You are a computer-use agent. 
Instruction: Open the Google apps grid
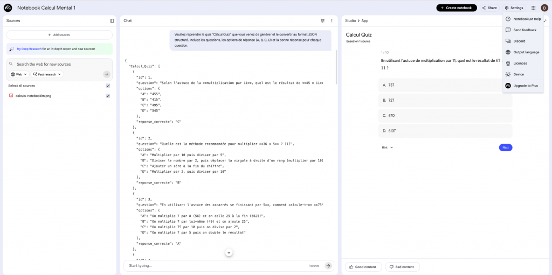(x=533, y=8)
